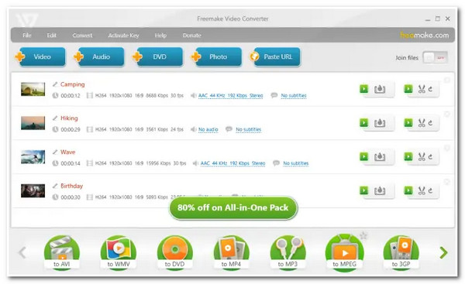Open Camping No subtitles selector
Image resolution: width=465 pixels, height=284 pixels.
[294, 96]
